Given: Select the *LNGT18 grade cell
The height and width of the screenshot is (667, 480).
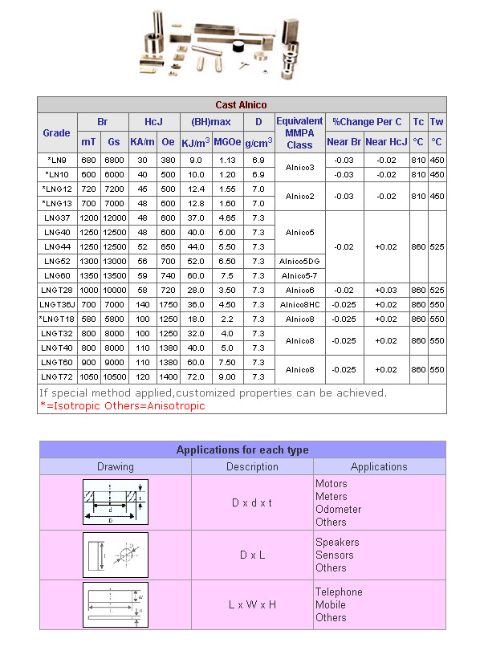Looking at the screenshot, I should coord(57,319).
